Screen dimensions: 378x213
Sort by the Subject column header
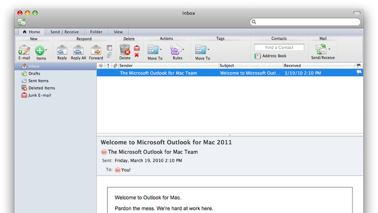click(x=251, y=66)
